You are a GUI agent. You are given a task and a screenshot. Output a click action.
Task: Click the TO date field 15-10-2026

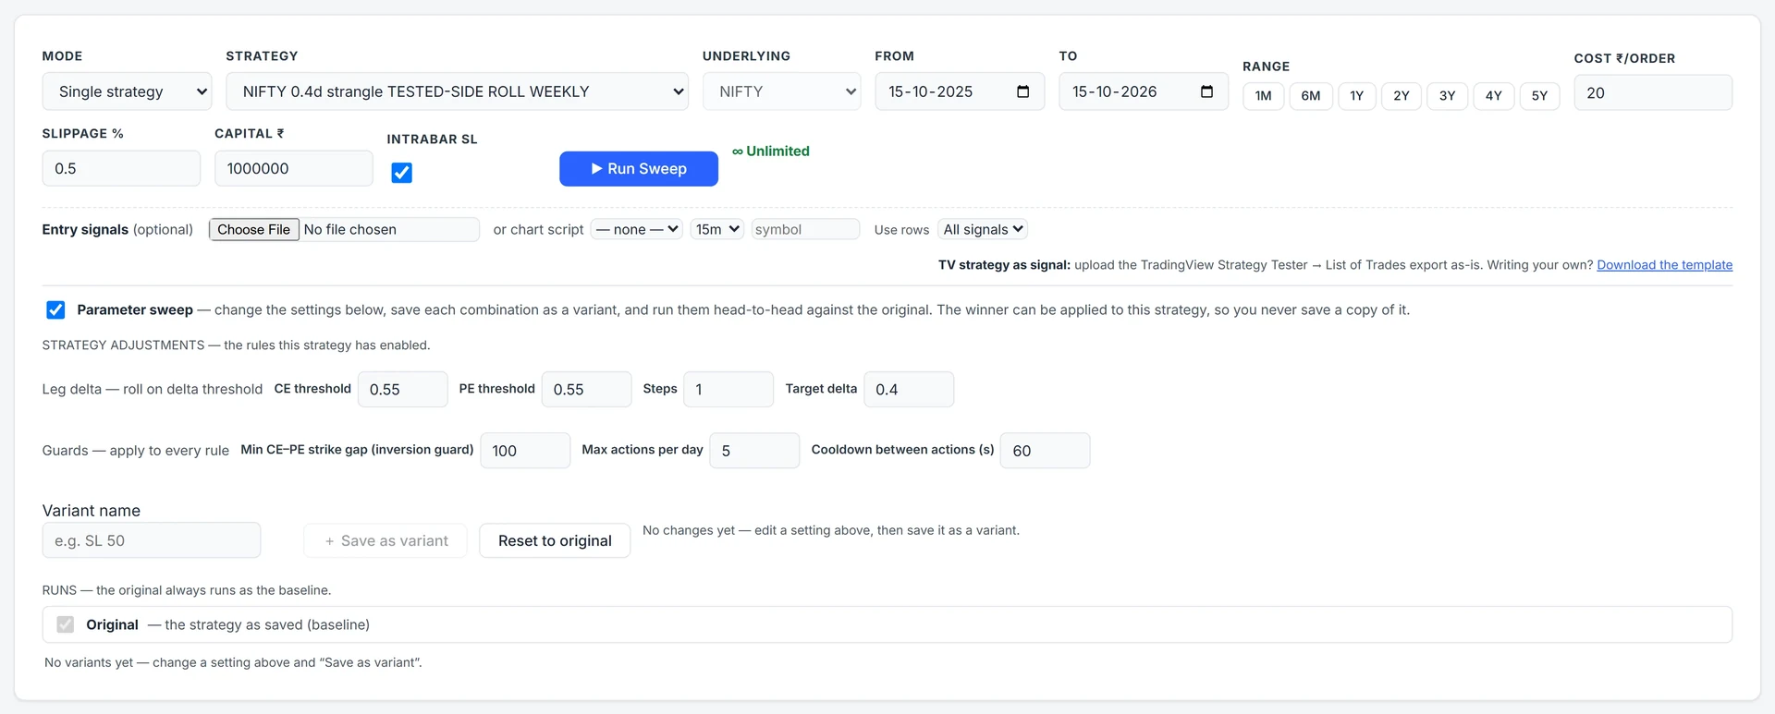(x=1144, y=91)
